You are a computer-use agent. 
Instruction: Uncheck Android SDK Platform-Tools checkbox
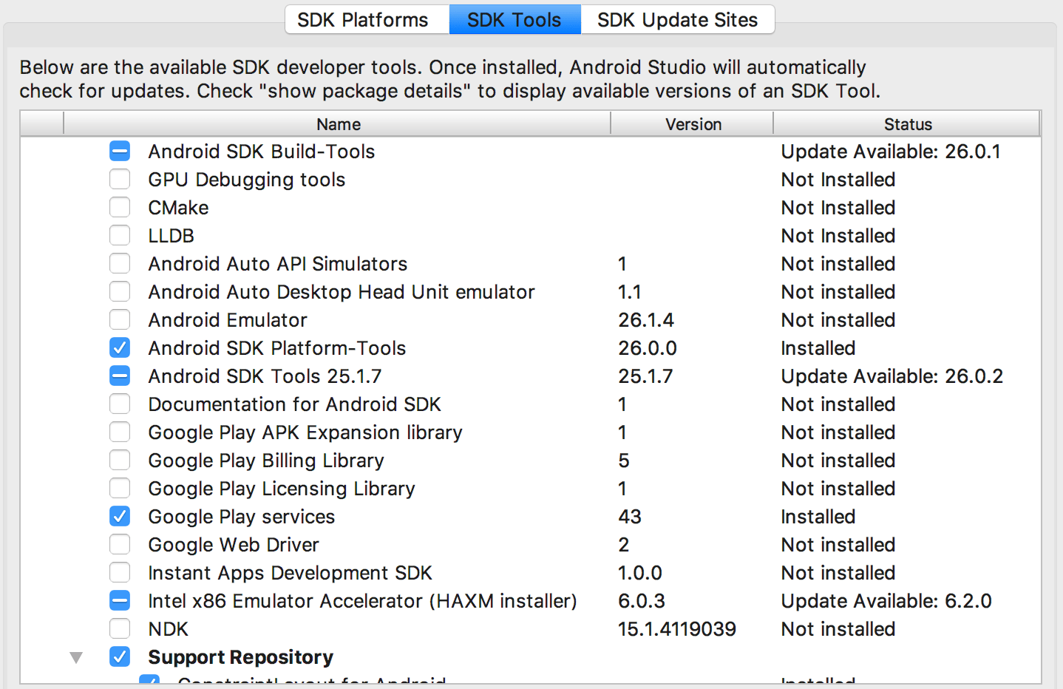tap(120, 348)
